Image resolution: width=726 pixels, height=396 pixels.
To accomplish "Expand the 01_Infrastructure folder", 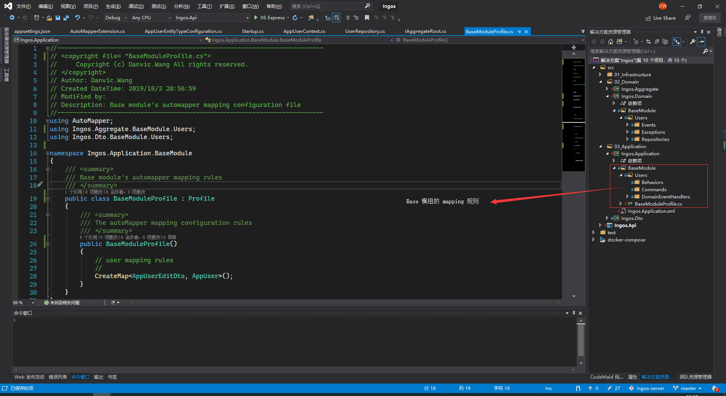I will pos(600,74).
